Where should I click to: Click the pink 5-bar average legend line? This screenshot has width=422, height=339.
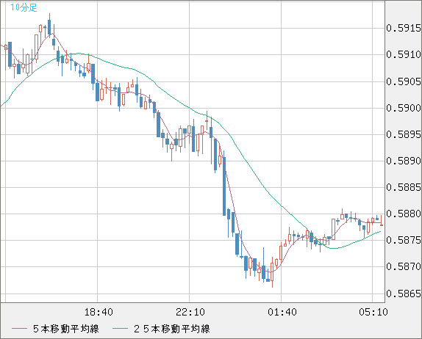(x=19, y=329)
